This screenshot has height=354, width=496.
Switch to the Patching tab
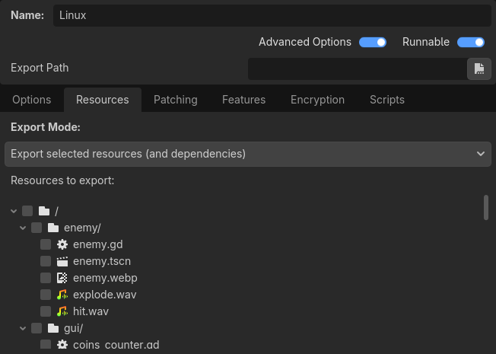175,100
